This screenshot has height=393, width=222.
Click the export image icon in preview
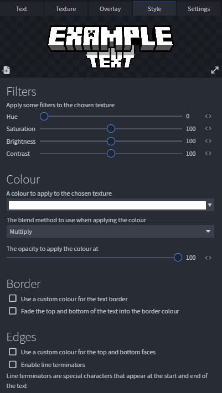tap(6, 70)
